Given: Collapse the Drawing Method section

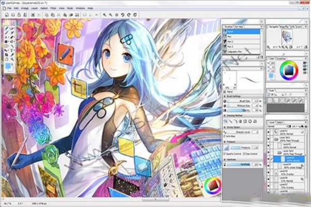Looking at the screenshot, I should point(225,115).
